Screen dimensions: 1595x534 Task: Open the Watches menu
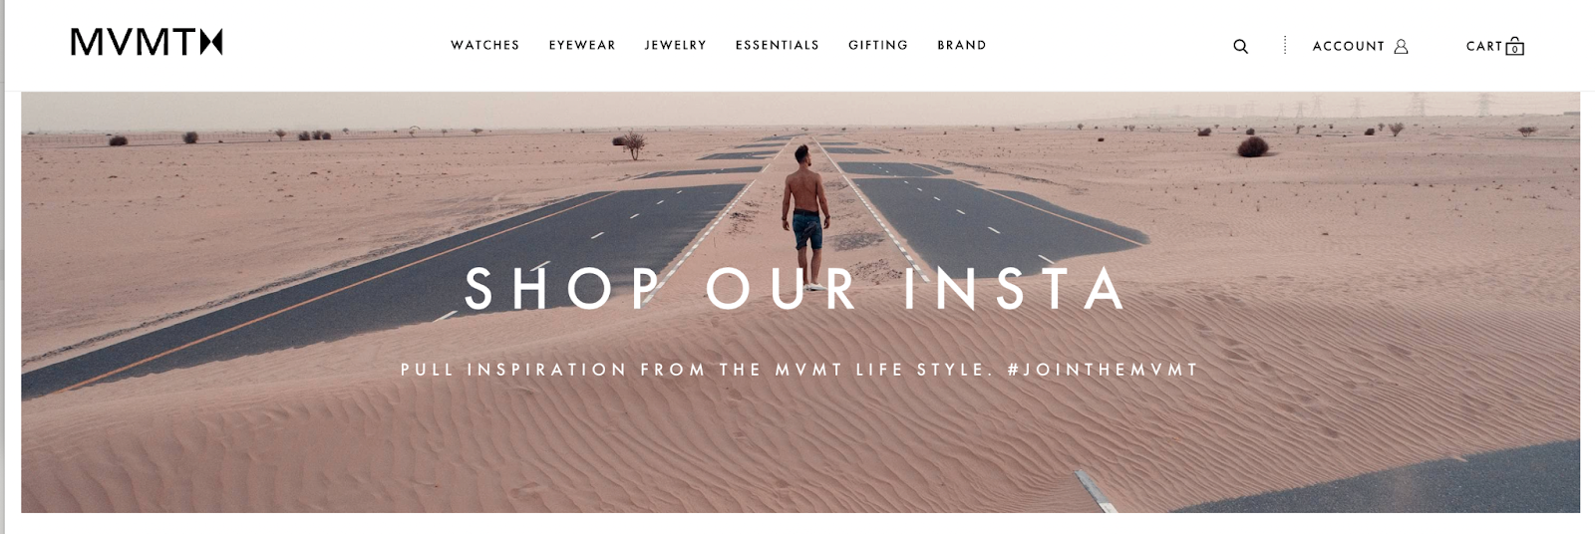coord(485,45)
